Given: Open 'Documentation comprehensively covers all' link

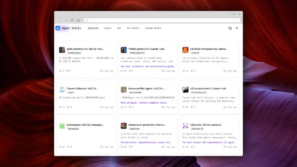Looking at the screenshot, I should click(x=146, y=143).
